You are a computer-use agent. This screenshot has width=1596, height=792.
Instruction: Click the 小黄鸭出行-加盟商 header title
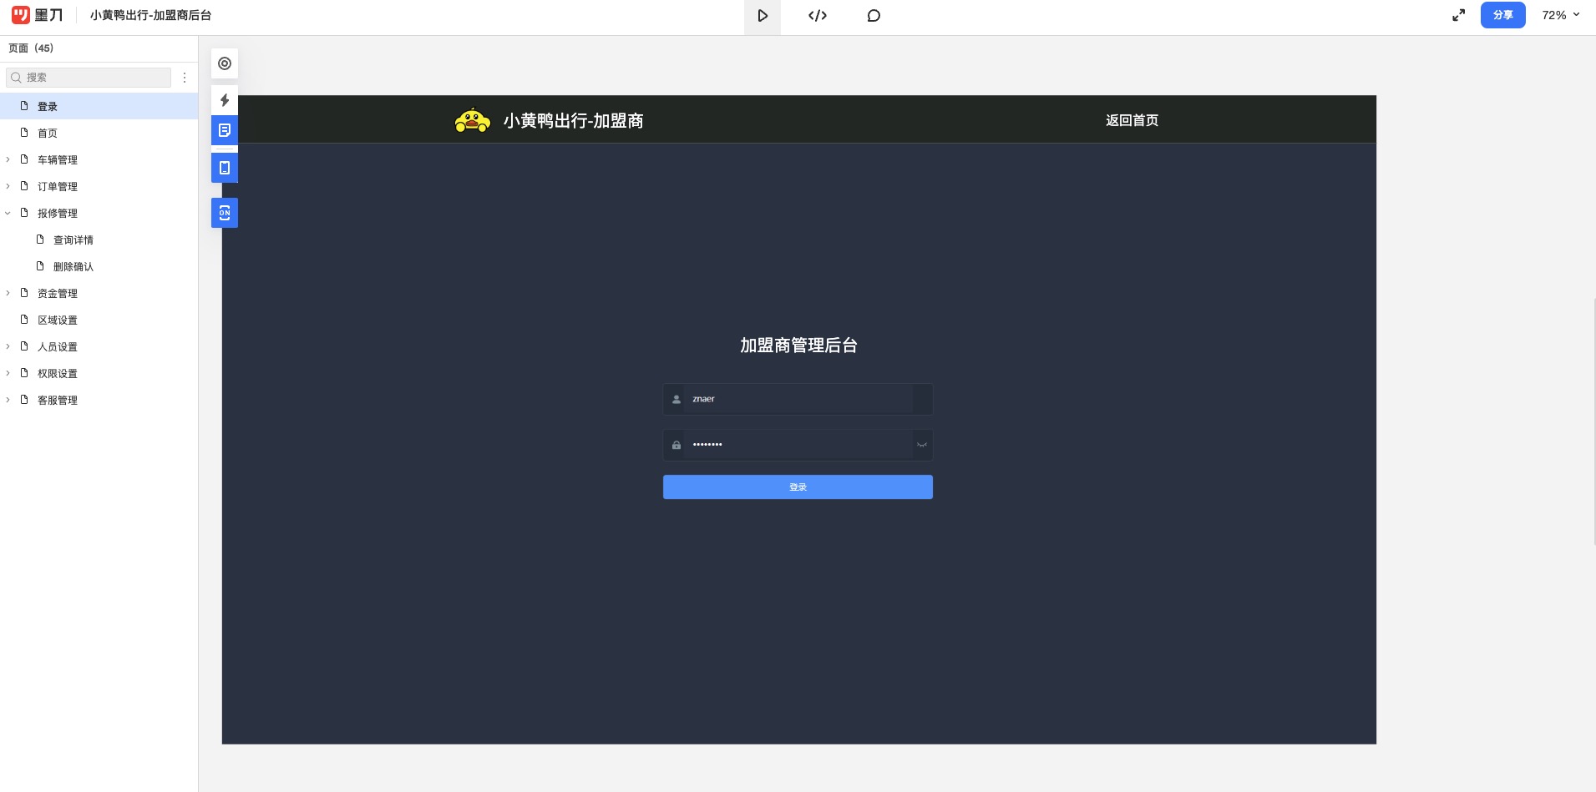(573, 121)
